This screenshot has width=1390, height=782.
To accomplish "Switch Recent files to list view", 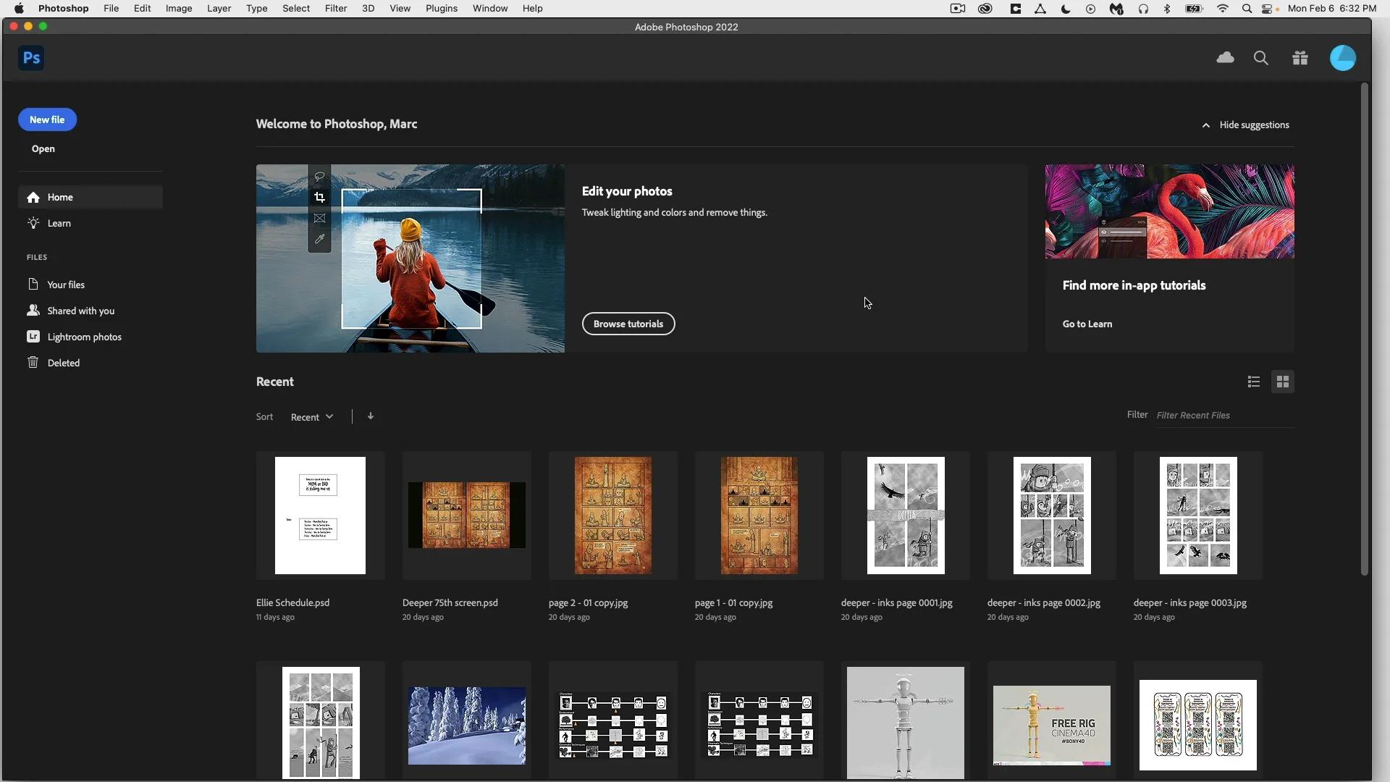I will click(1254, 382).
